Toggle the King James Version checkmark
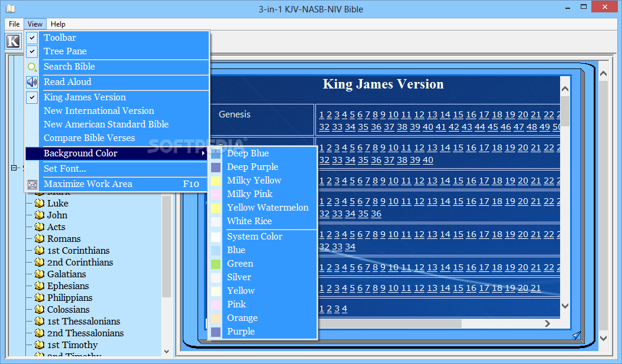The width and height of the screenshot is (622, 364). point(32,97)
